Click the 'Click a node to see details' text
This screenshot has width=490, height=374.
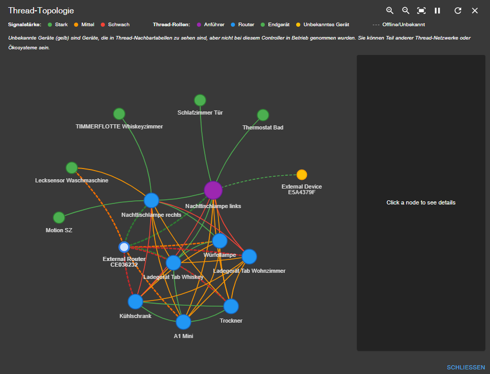421,202
